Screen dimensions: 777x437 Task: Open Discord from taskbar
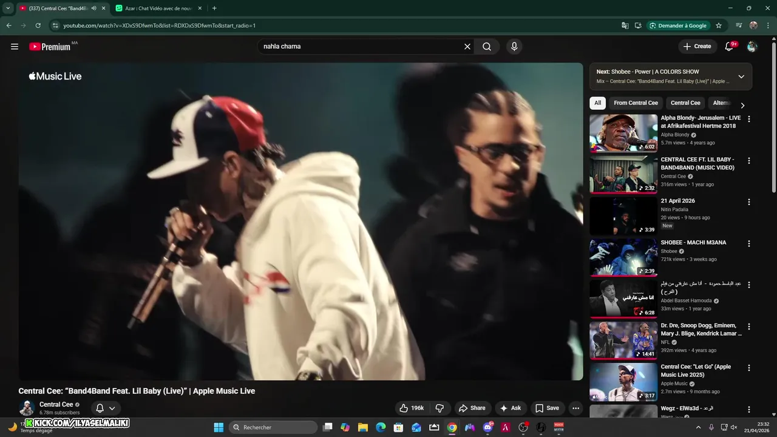coord(487,427)
